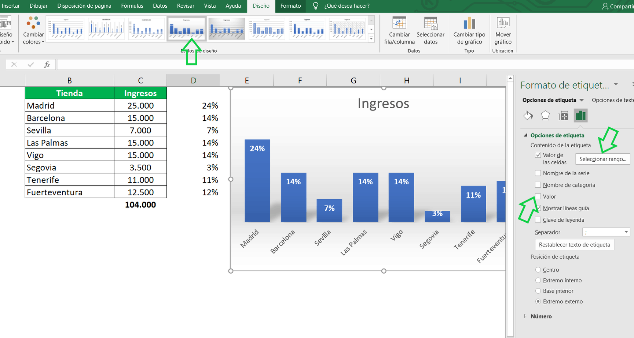Switch to Formato ribbon tab
The width and height of the screenshot is (634, 338).
pyautogui.click(x=290, y=6)
